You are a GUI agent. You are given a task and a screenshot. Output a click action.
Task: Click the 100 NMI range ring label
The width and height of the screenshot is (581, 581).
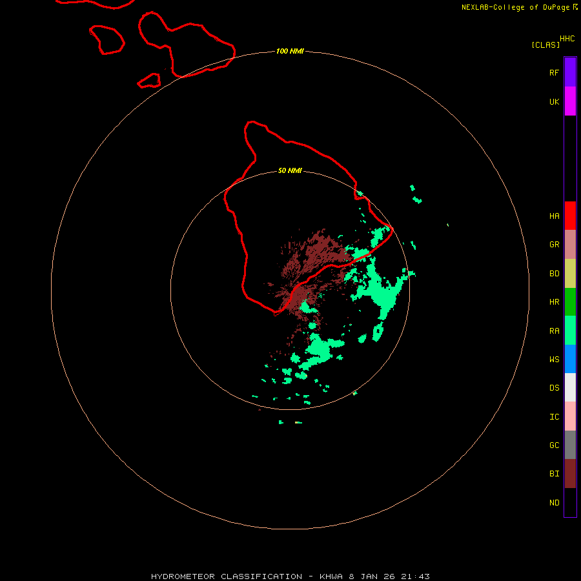290,51
